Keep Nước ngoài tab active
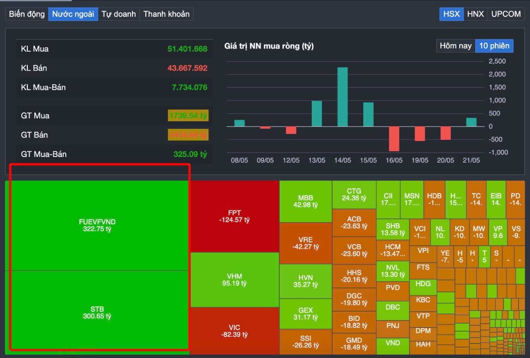The image size is (530, 358). 73,14
